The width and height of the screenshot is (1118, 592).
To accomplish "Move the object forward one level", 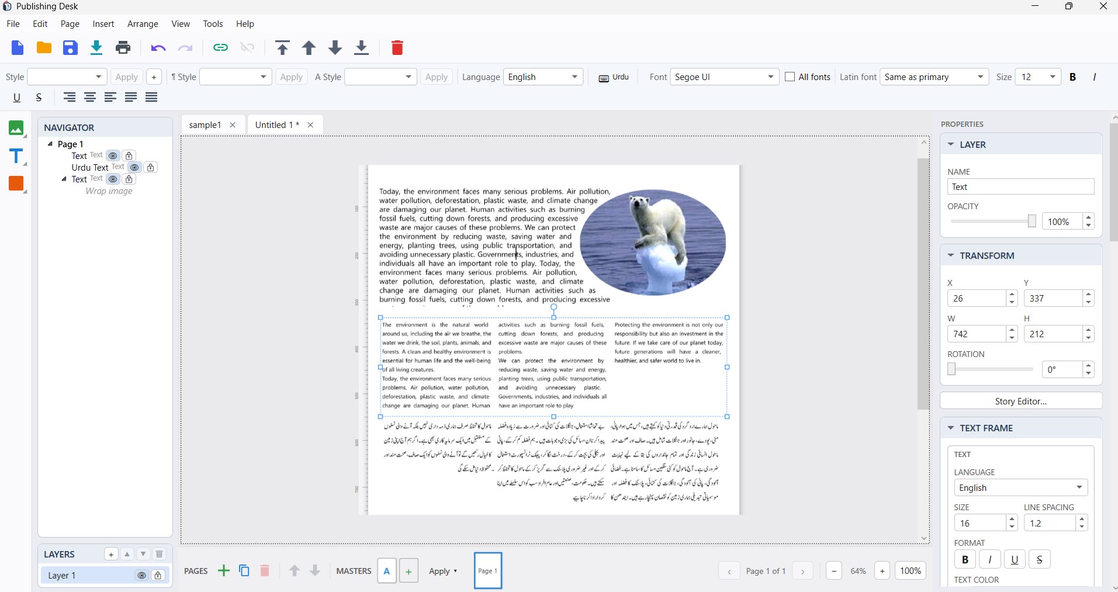I will point(309,48).
